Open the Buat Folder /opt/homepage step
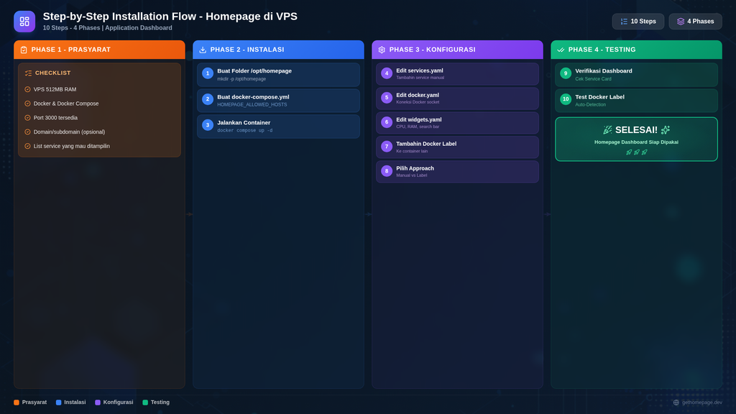The width and height of the screenshot is (736, 414). (x=278, y=75)
